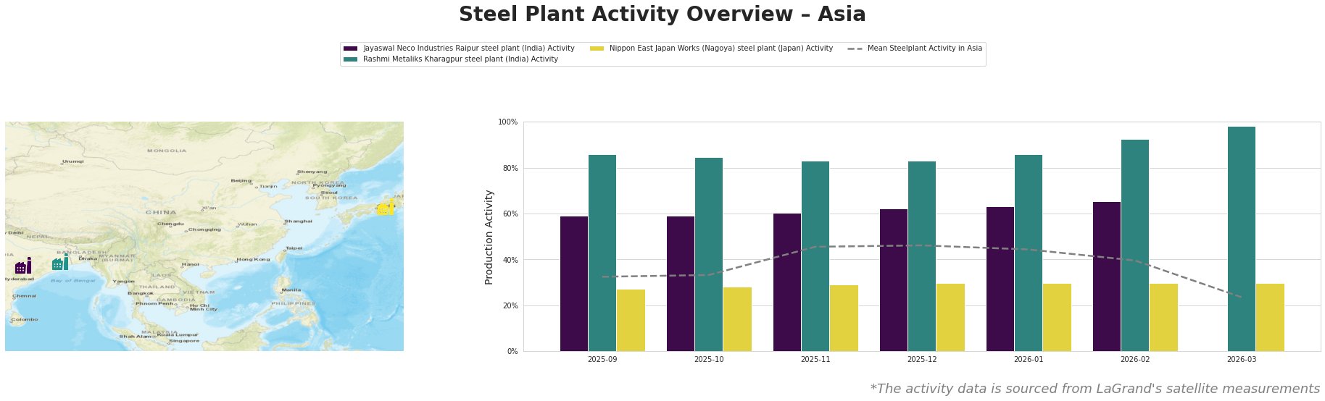Click the yellow bar for 2025-12
Image resolution: width=1325 pixels, height=401 pixels.
pos(950,317)
